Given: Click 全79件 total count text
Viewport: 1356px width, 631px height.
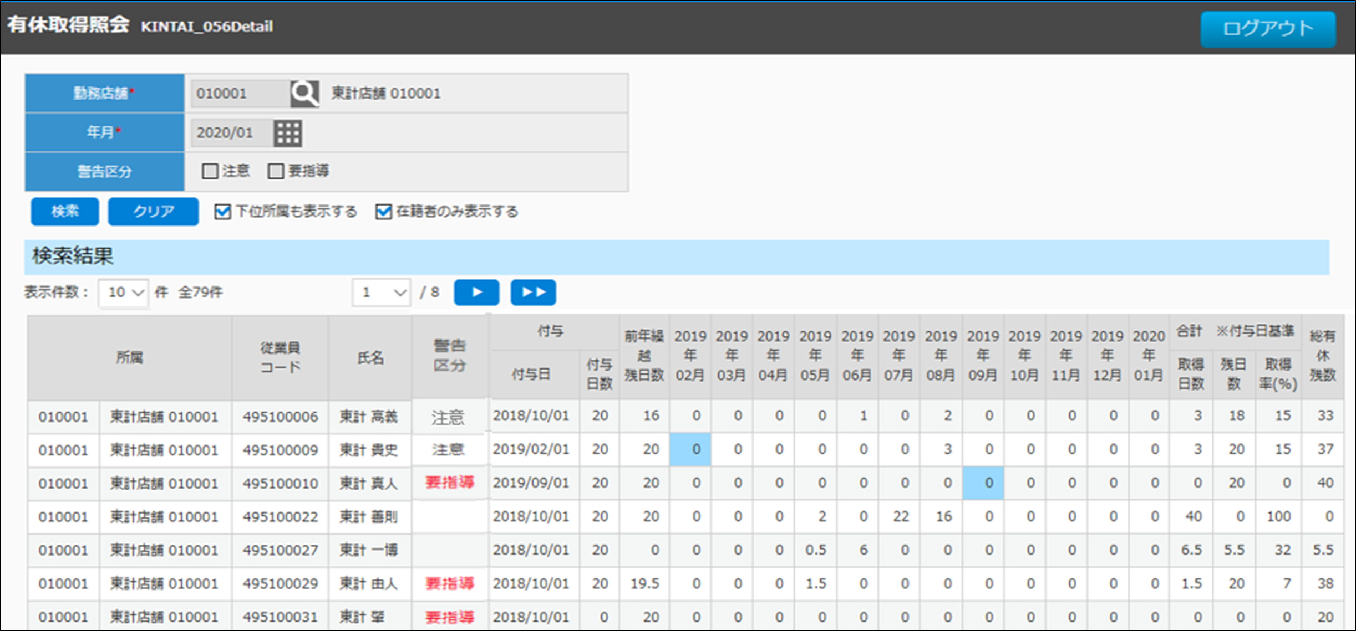Looking at the screenshot, I should click(x=200, y=292).
